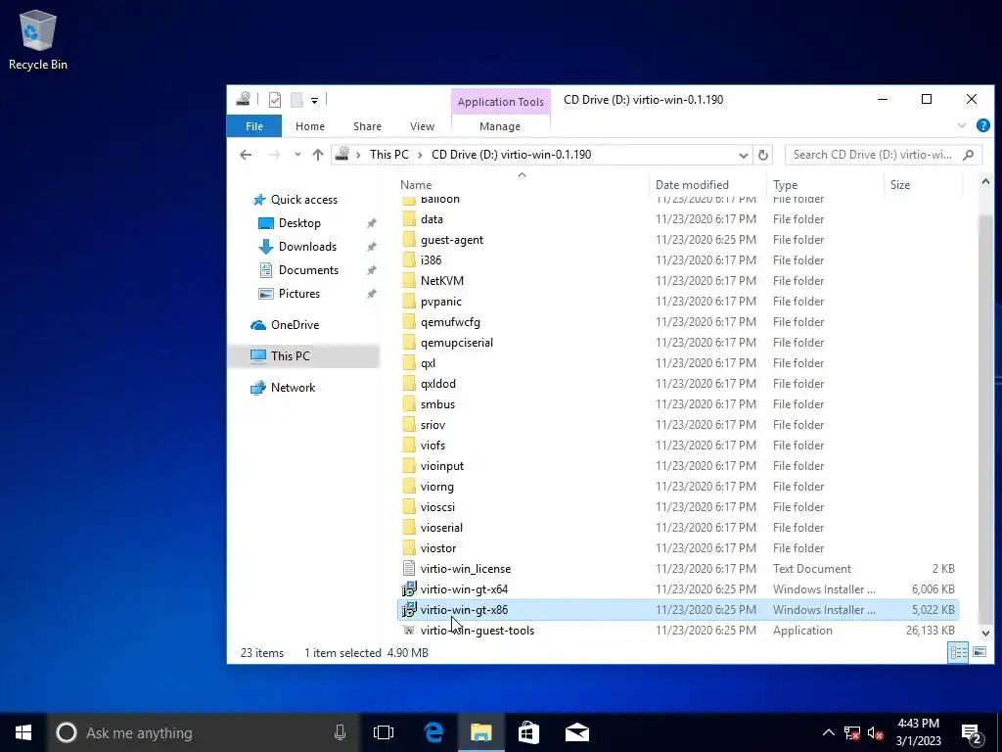Open the recent locations dropdown arrow
This screenshot has width=1002, height=752.
click(x=297, y=154)
